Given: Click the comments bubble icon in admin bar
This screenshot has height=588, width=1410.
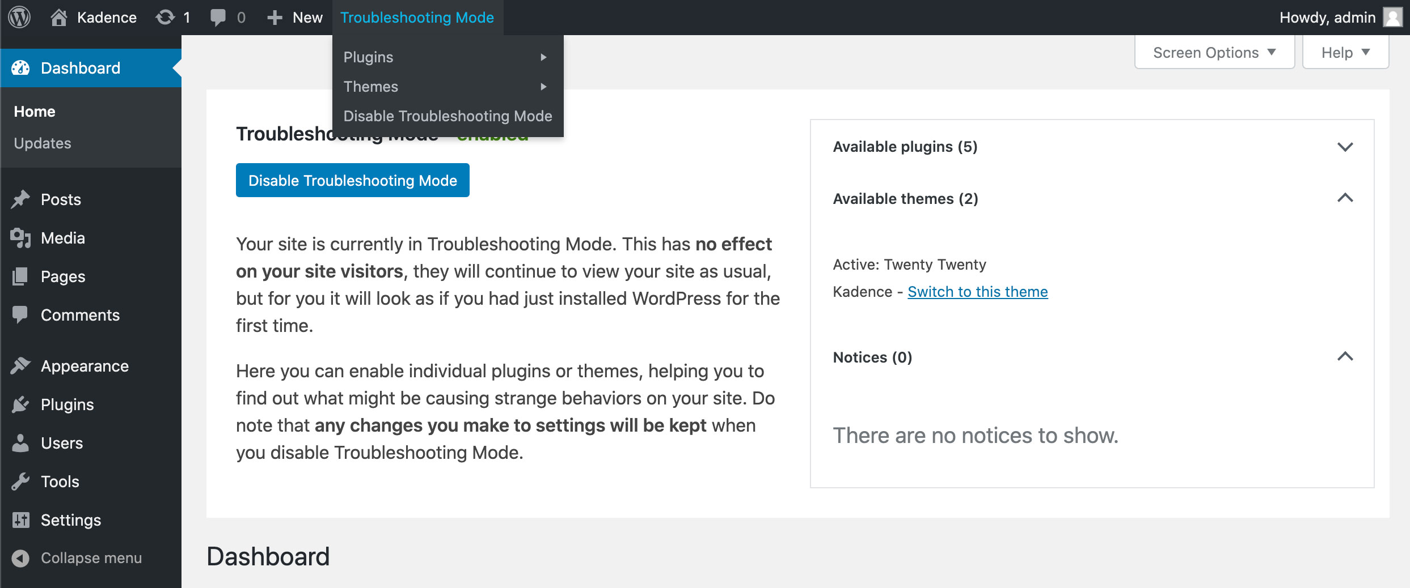Looking at the screenshot, I should [218, 18].
